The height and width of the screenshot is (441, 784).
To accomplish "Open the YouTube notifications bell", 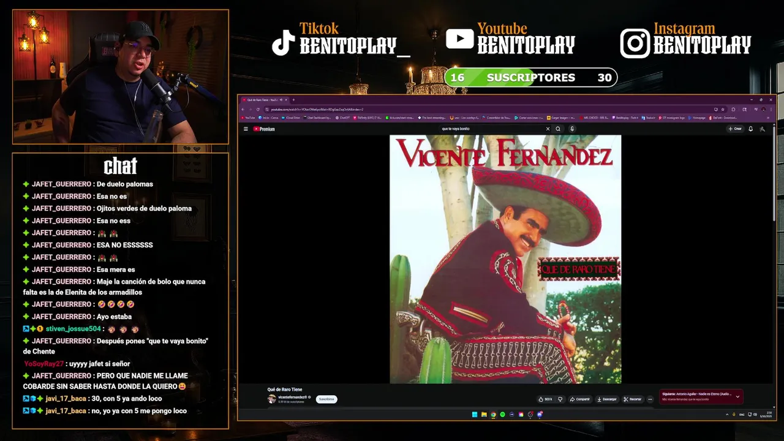I will (x=750, y=129).
